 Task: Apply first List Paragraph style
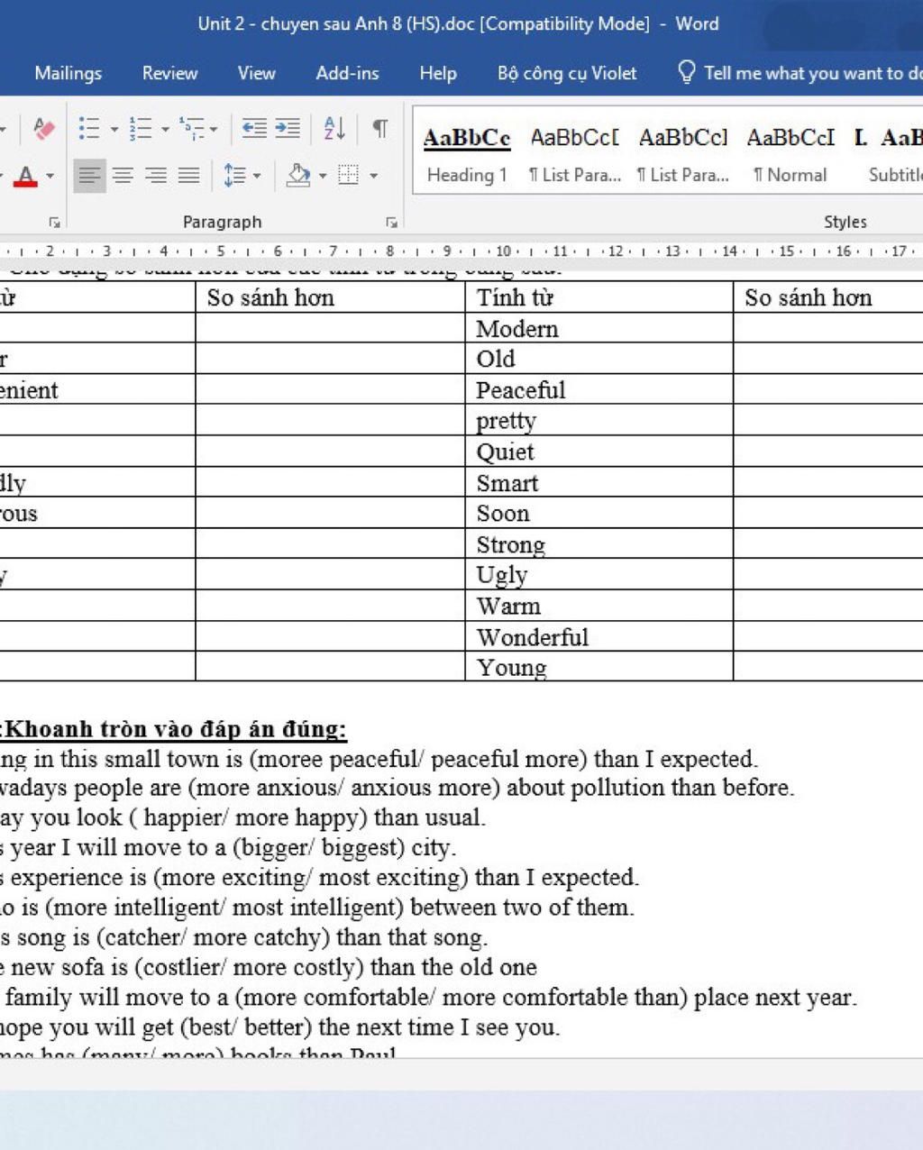(575, 155)
